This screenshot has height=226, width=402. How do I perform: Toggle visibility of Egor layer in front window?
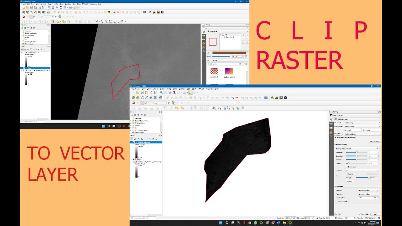coord(134,159)
